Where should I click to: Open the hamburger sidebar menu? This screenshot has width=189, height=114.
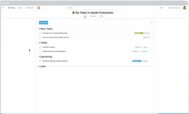coord(3,8)
